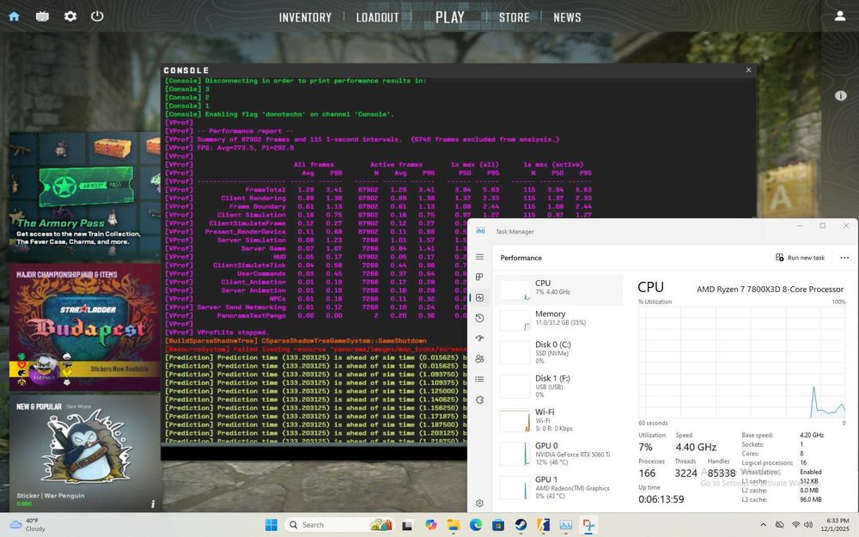Click the volume speaker tray icon
Screen dimensions: 859x537
click(808, 525)
